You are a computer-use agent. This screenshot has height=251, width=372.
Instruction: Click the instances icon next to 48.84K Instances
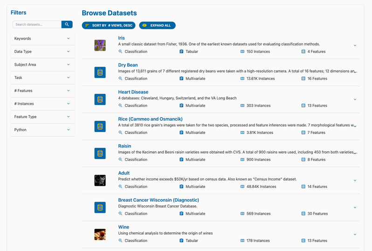(x=242, y=187)
